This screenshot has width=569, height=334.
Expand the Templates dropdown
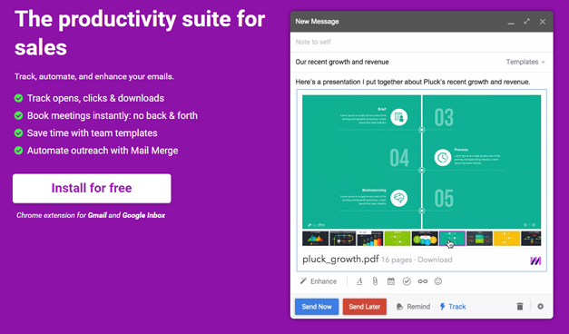pos(525,62)
